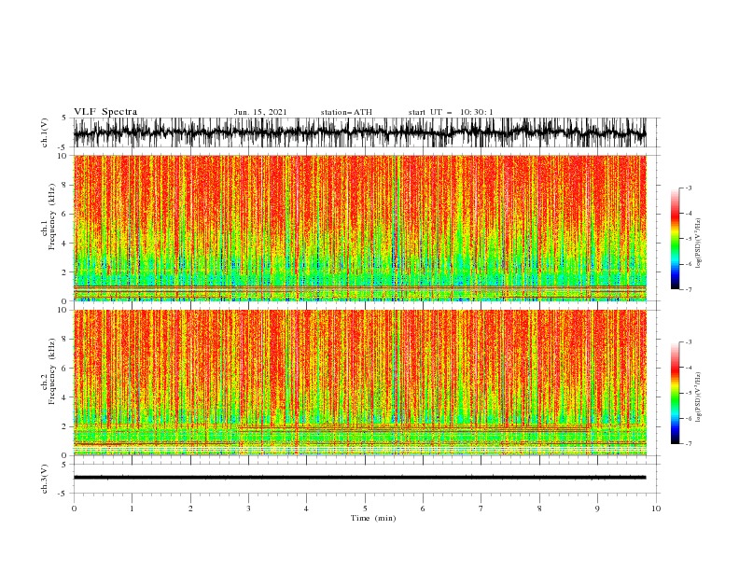The height and width of the screenshot is (571, 739).
Task: Click the ch.1 frequency tick label "4"
Action: (64, 244)
